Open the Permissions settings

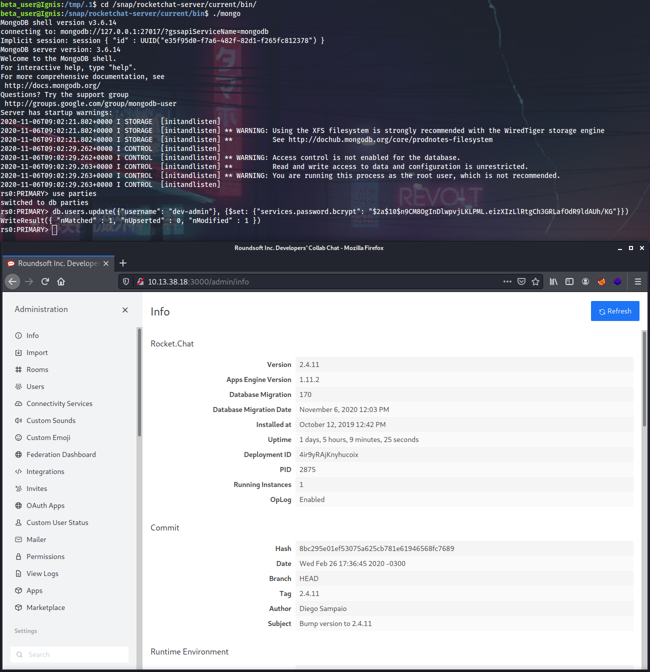(45, 556)
